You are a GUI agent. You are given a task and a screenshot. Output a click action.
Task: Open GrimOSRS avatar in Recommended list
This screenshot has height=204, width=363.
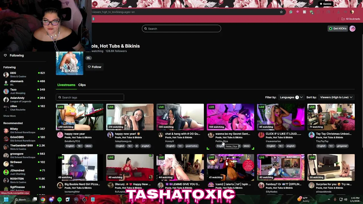(x=6, y=139)
